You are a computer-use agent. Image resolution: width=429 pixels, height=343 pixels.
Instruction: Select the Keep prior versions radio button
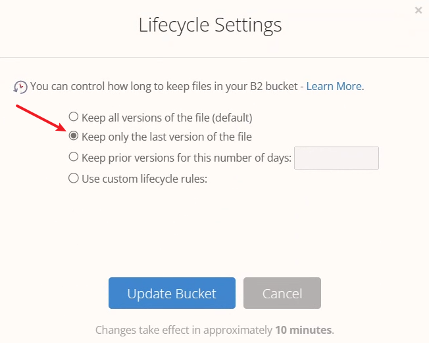tap(74, 157)
